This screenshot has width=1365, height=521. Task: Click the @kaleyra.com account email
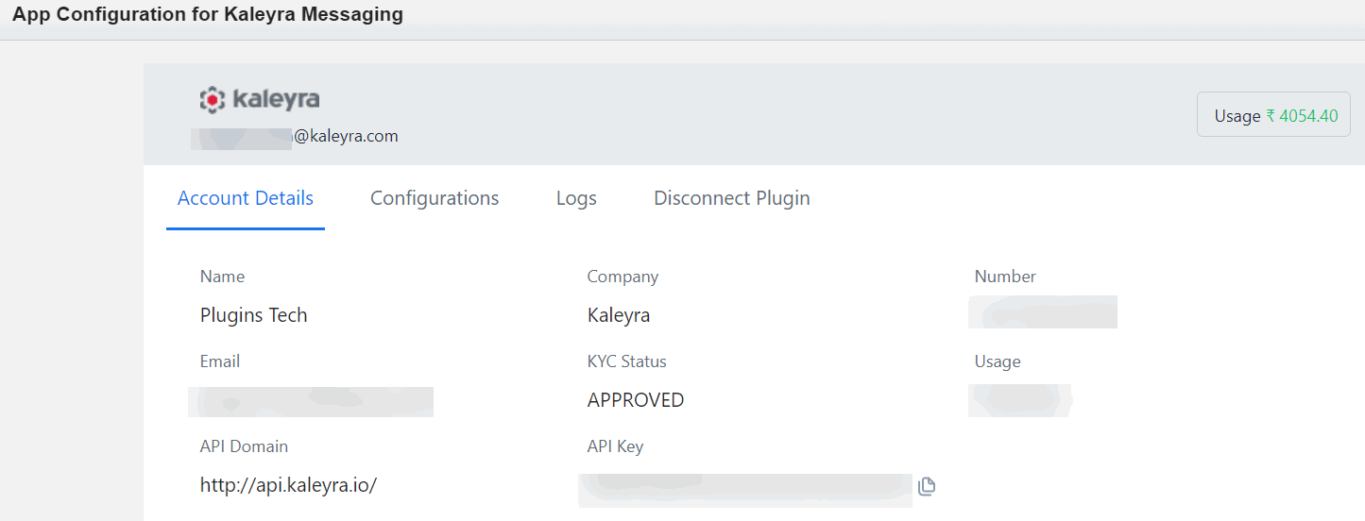point(295,136)
